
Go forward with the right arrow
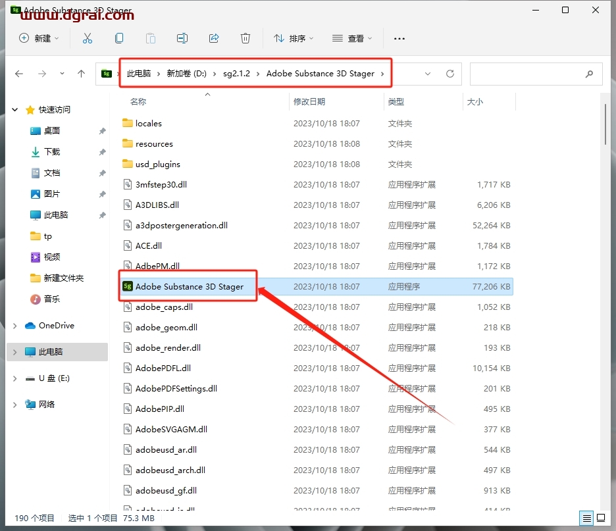[42, 74]
